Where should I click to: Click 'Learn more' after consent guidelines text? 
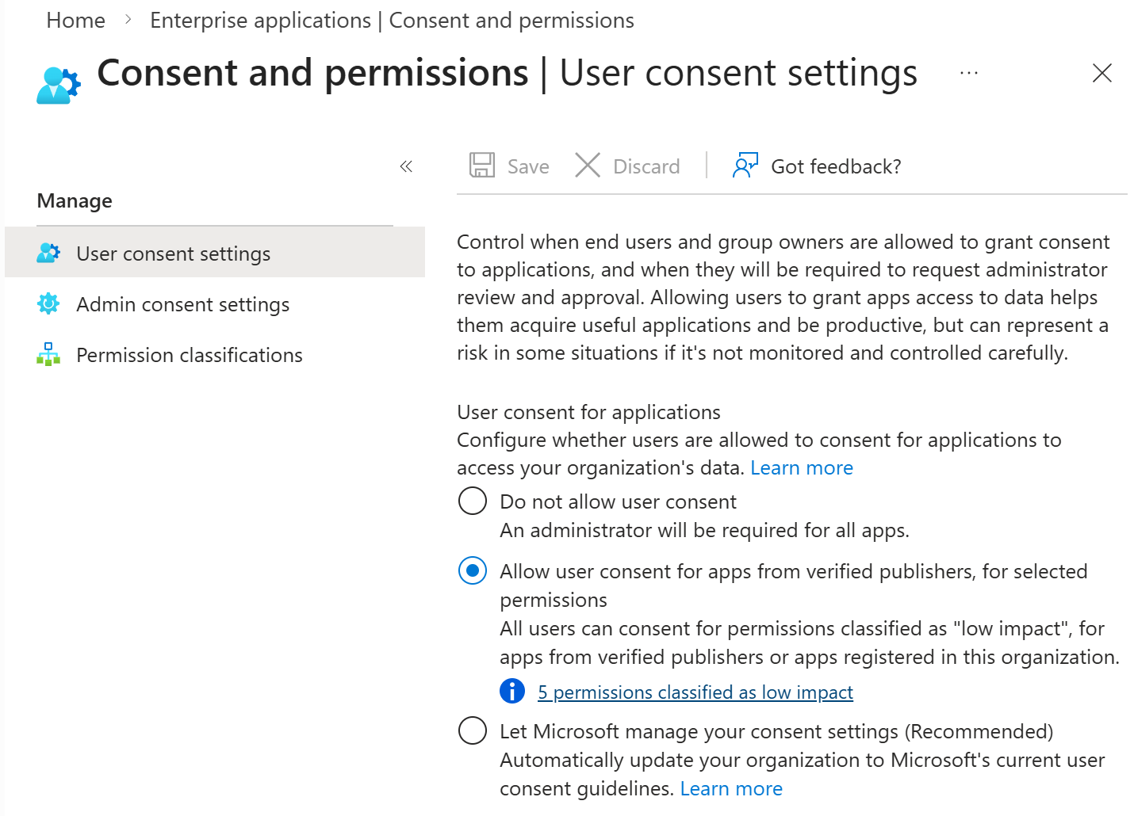(x=731, y=787)
